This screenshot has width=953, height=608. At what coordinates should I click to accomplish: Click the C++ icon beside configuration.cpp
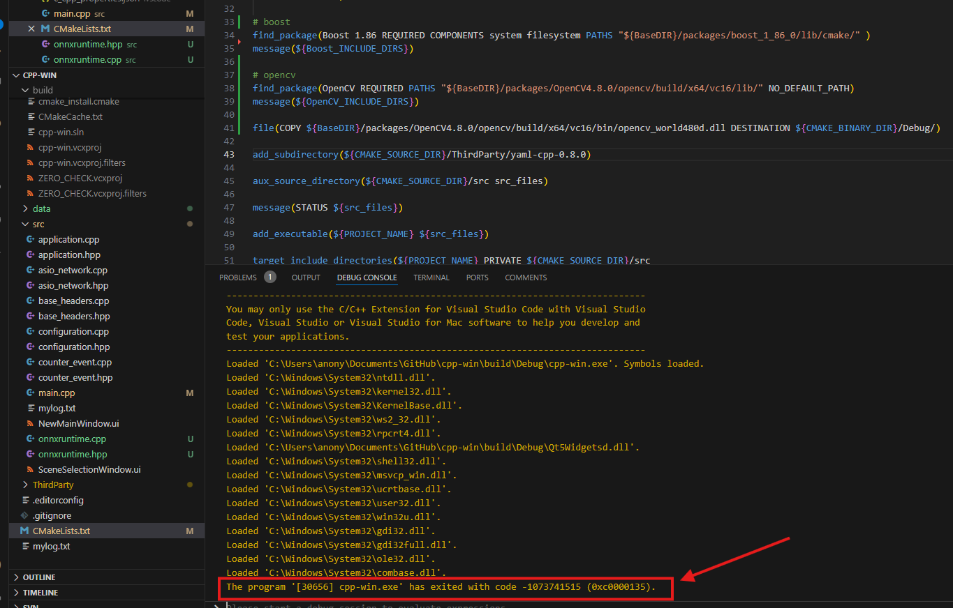[x=31, y=332]
